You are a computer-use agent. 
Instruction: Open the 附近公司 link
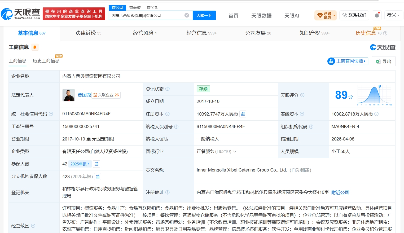click(340, 192)
